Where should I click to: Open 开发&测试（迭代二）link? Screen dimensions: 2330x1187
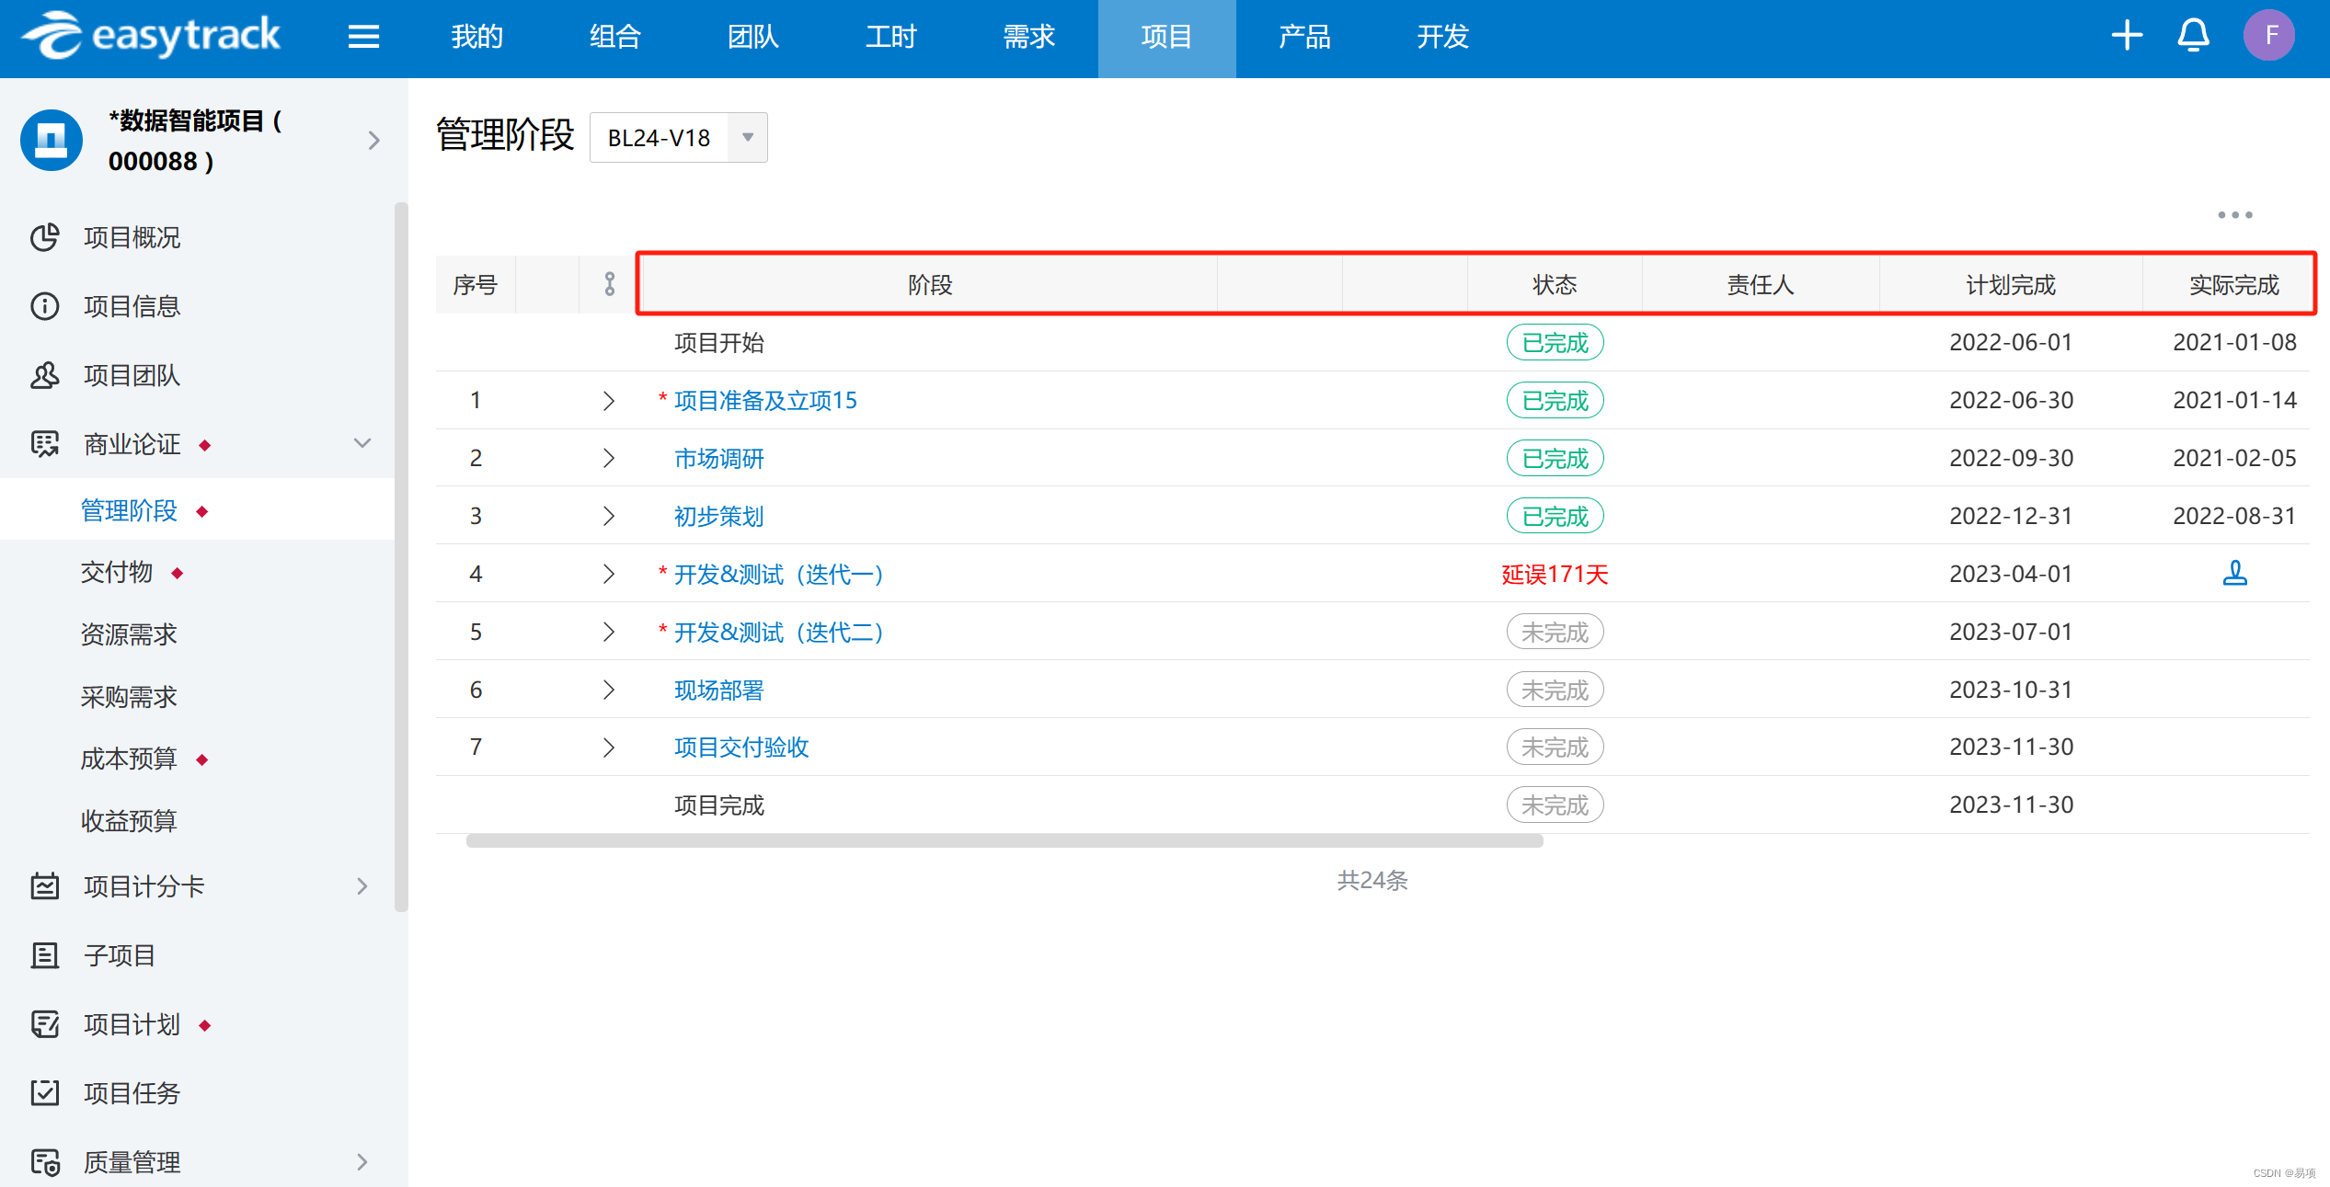[x=779, y=632]
